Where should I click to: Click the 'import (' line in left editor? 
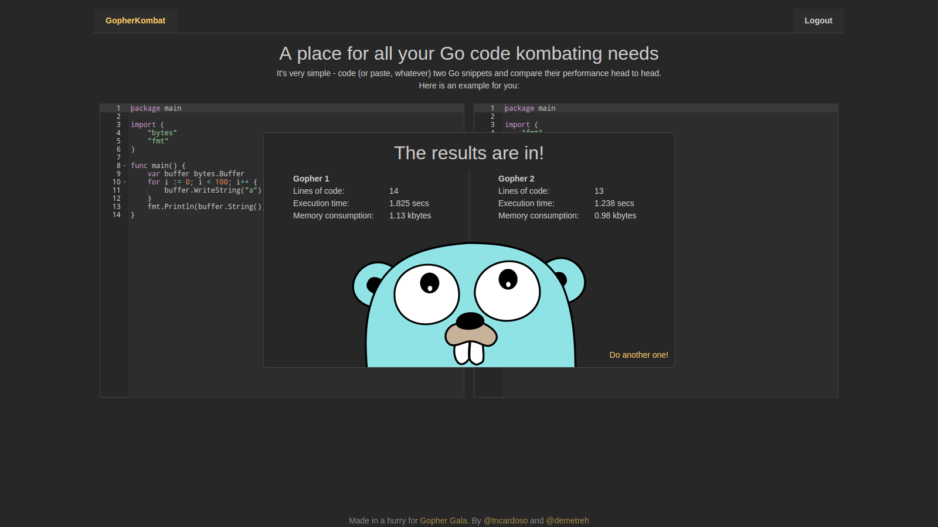148,125
